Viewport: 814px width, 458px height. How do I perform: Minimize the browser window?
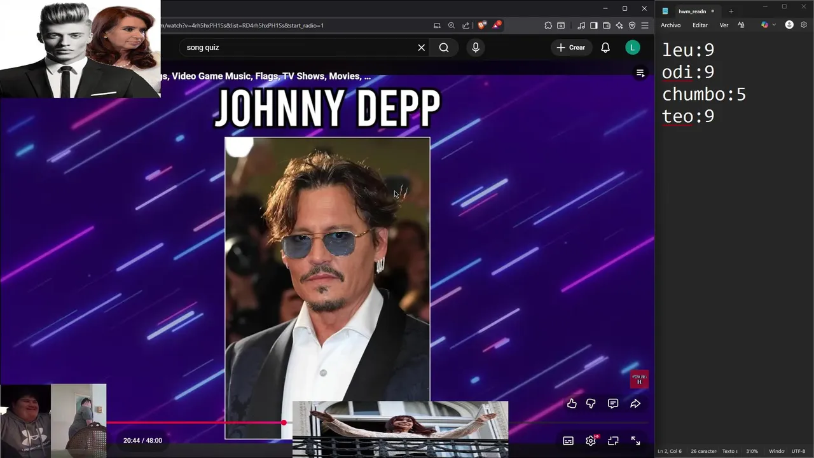pos(605,8)
